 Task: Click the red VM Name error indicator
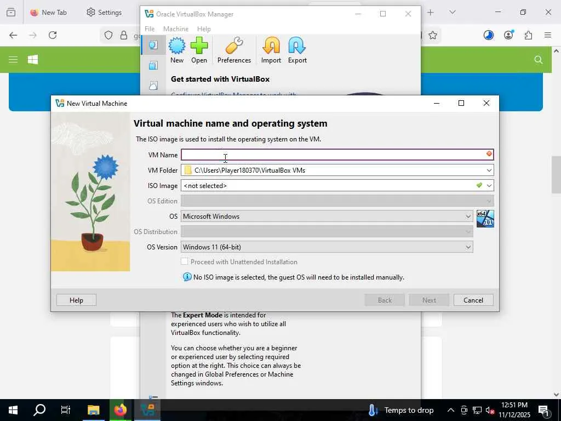click(489, 153)
